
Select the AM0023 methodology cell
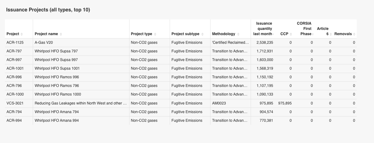(x=219, y=103)
